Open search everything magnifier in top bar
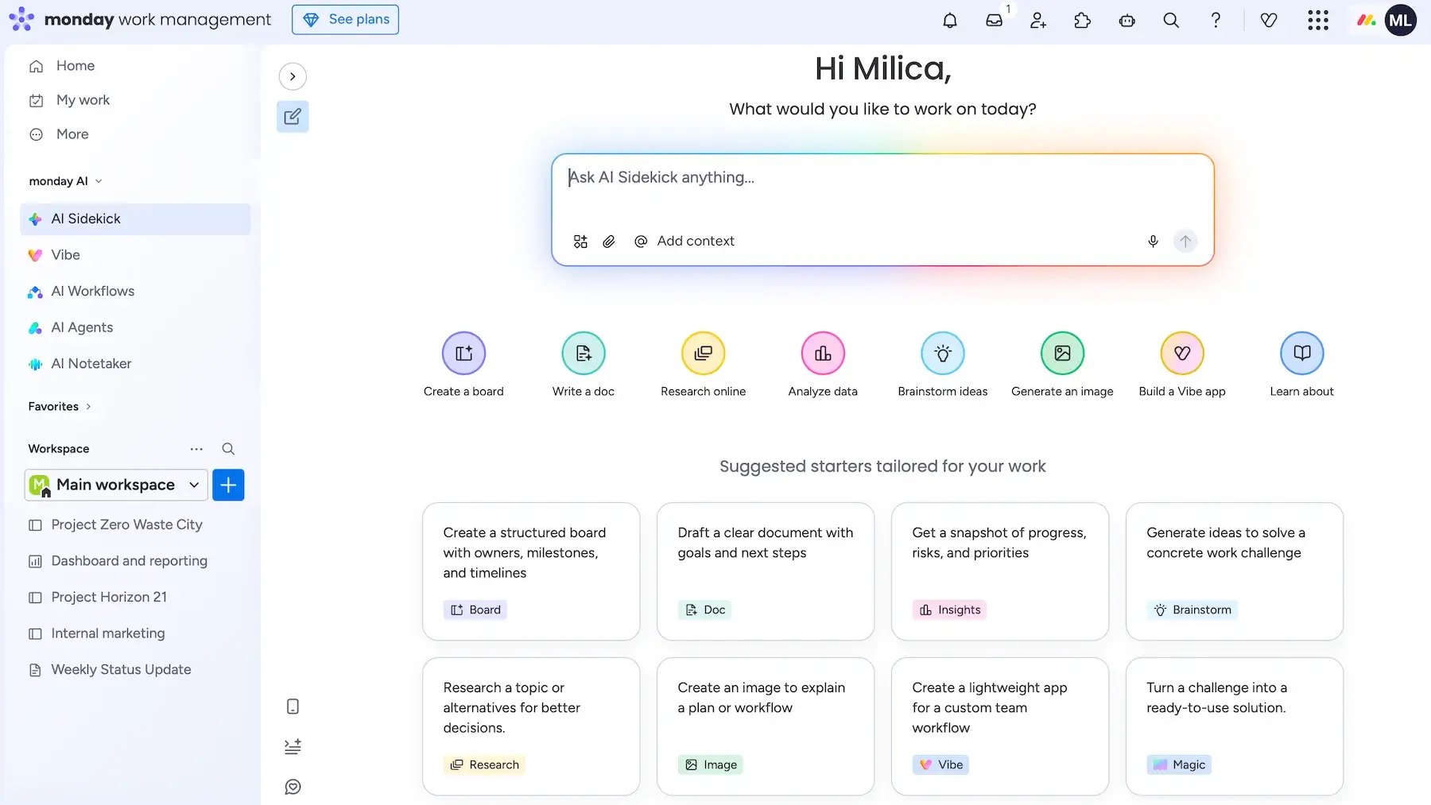Image resolution: width=1431 pixels, height=805 pixels. (1171, 21)
